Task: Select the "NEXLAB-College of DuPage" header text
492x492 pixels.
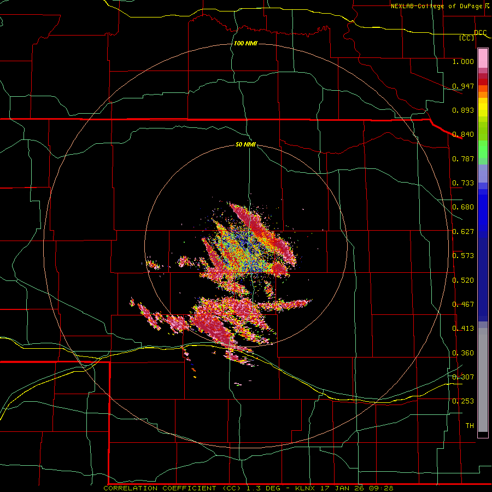Action: point(438,6)
